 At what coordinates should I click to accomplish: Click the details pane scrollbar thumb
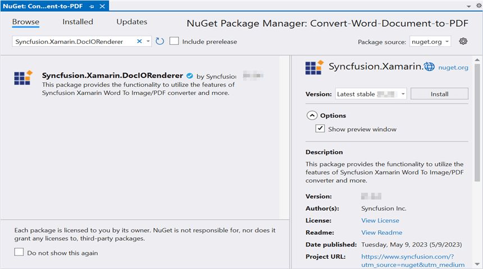(x=477, y=122)
